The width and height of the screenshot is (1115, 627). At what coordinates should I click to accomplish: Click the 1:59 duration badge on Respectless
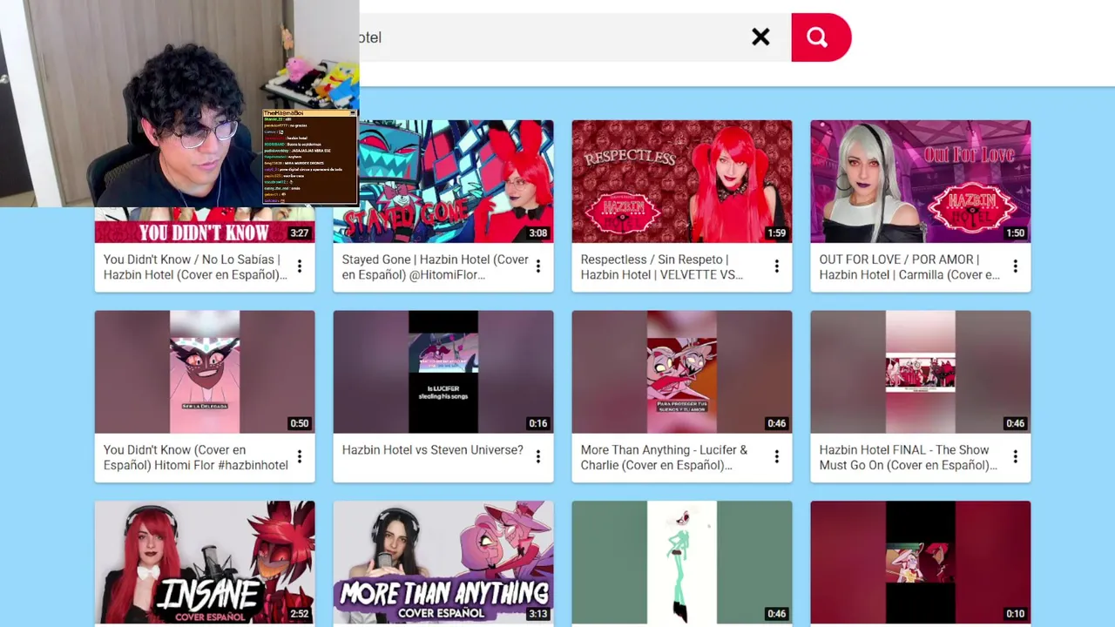pyautogui.click(x=777, y=233)
